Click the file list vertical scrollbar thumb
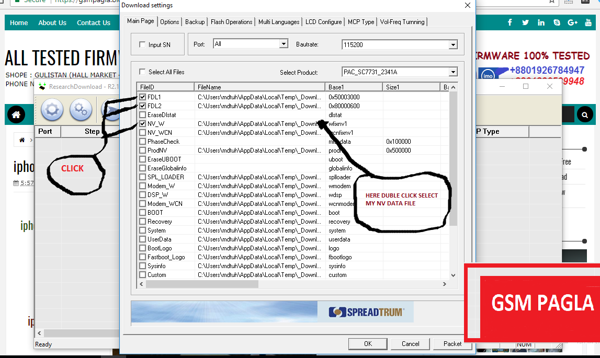This screenshot has height=358, width=600. pos(453,158)
